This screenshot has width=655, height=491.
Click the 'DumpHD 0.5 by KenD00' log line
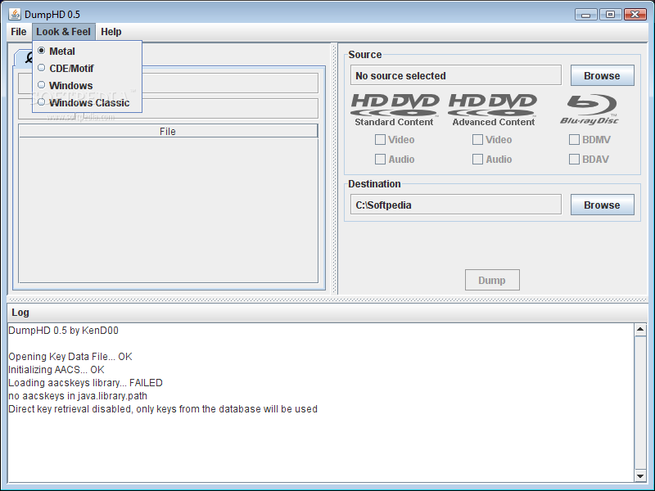(x=64, y=331)
